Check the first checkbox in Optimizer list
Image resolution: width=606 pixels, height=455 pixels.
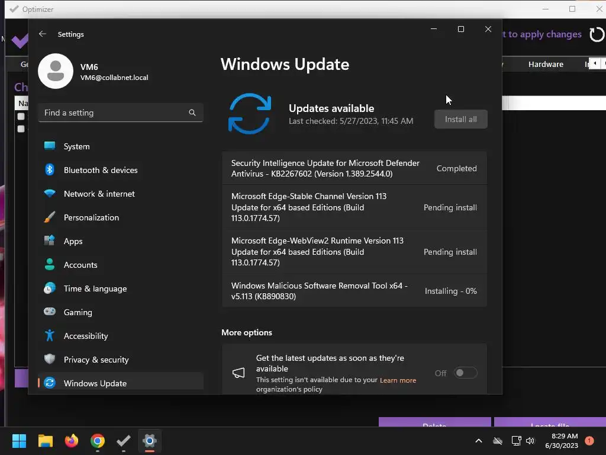pos(21,116)
